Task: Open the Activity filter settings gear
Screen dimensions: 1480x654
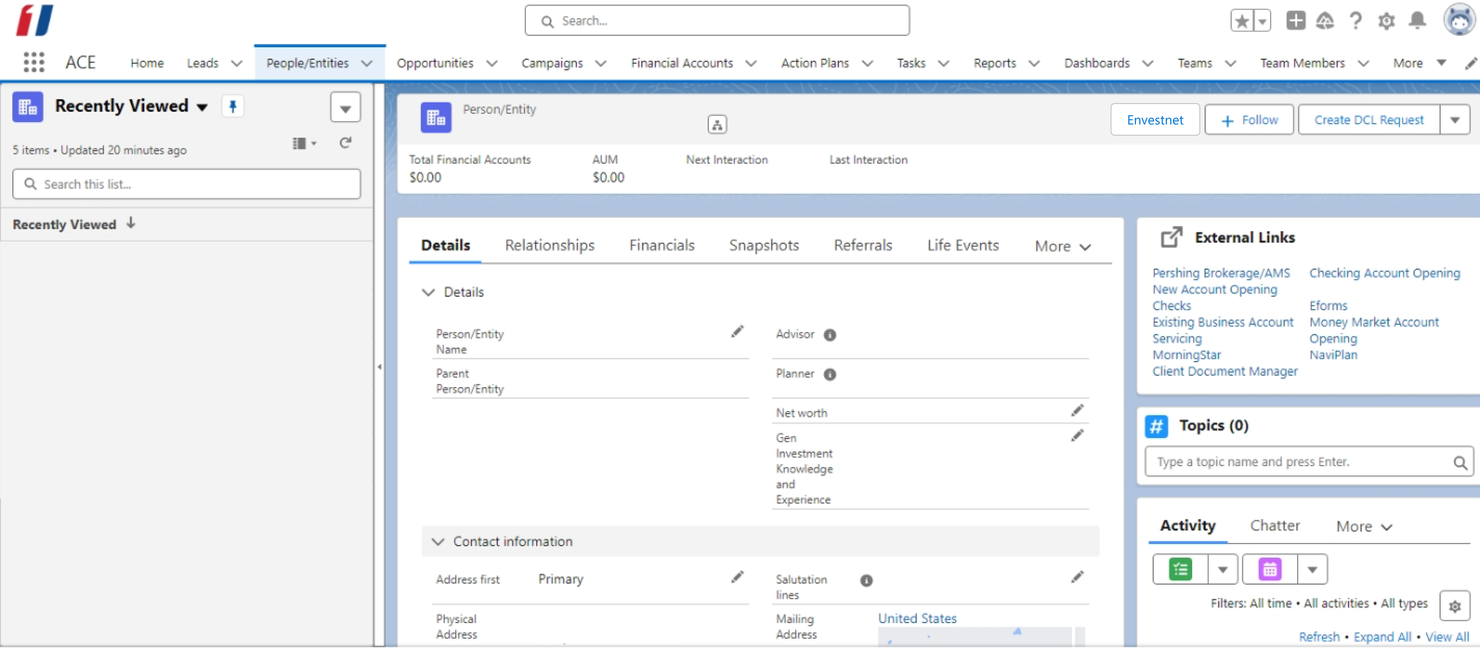Action: 1454,606
